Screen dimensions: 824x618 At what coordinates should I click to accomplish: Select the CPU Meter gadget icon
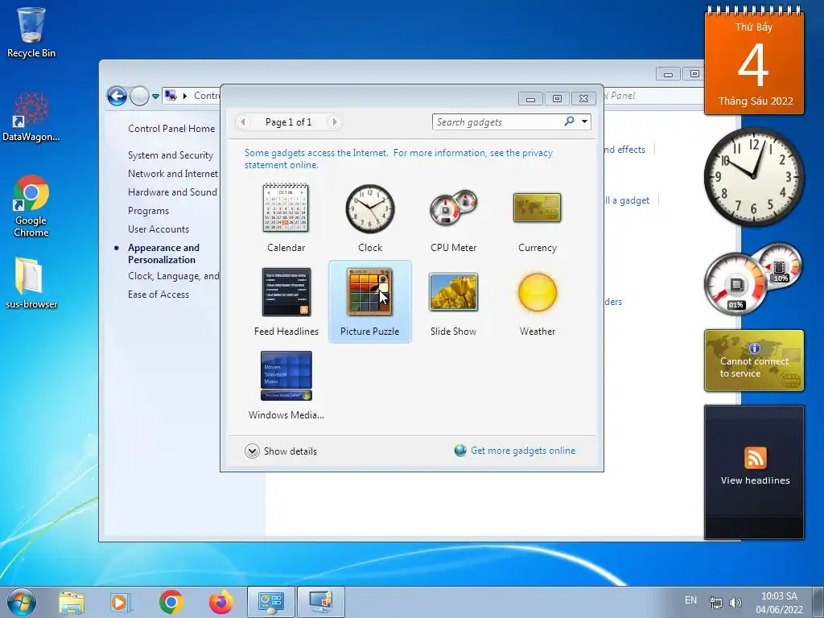tap(454, 208)
